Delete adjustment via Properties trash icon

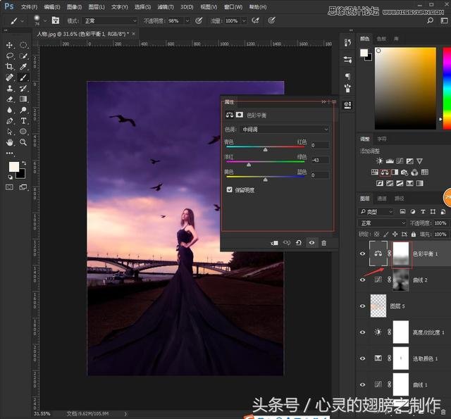(324, 243)
